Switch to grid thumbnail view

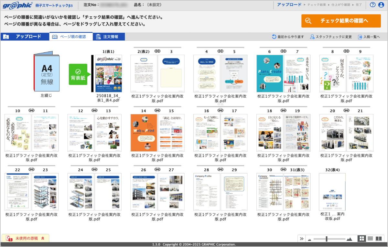362,239
